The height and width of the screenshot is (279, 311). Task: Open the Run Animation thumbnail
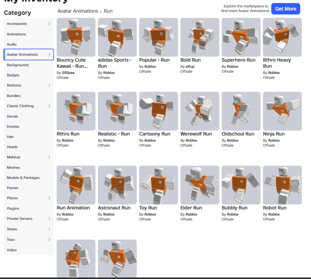76,185
